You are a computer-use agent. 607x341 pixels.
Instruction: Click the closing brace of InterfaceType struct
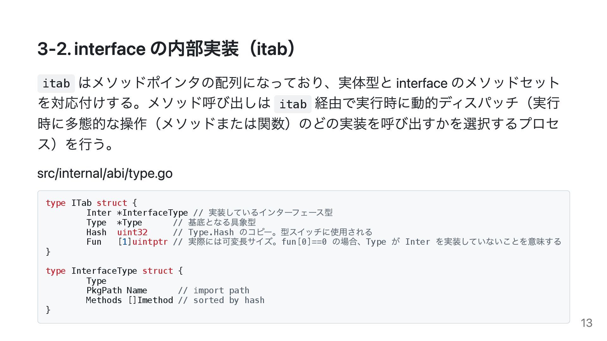[x=48, y=310]
